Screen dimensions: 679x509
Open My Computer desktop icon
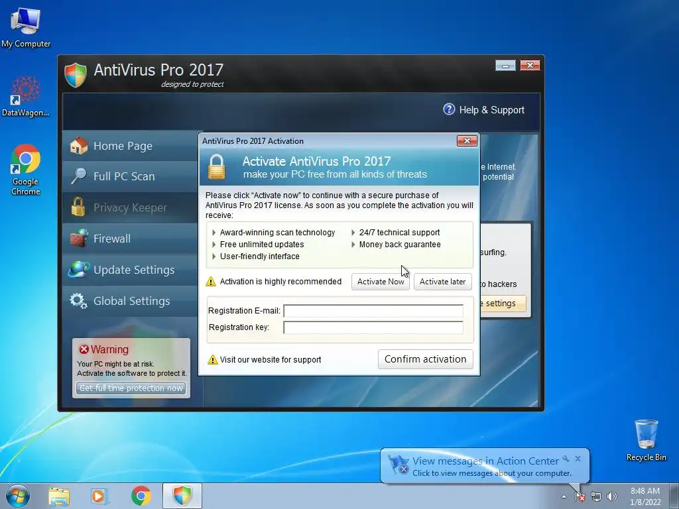[x=26, y=27]
